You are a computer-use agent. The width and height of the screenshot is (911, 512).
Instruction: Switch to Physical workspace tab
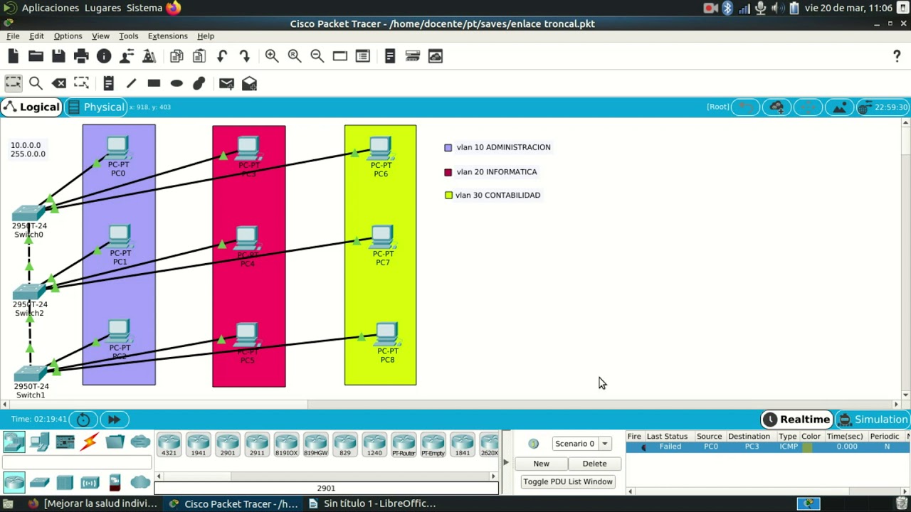[x=95, y=107]
